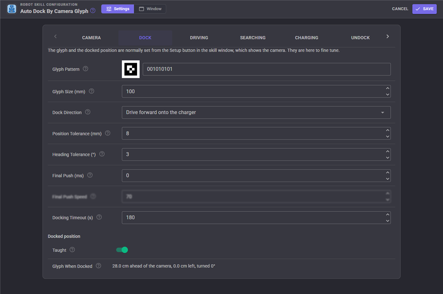Decrease Glyph Size with the down arrow
The height and width of the screenshot is (294, 443).
click(x=388, y=95)
